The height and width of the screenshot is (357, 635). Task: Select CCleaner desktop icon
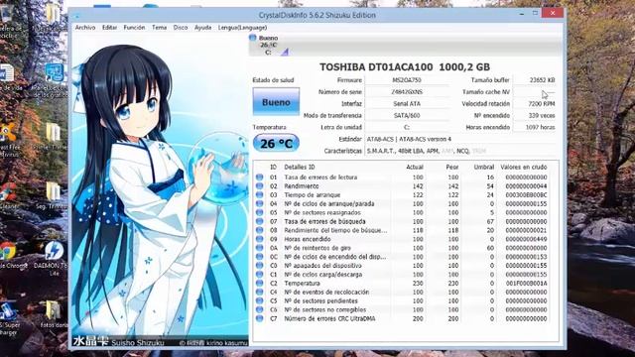tap(8, 195)
